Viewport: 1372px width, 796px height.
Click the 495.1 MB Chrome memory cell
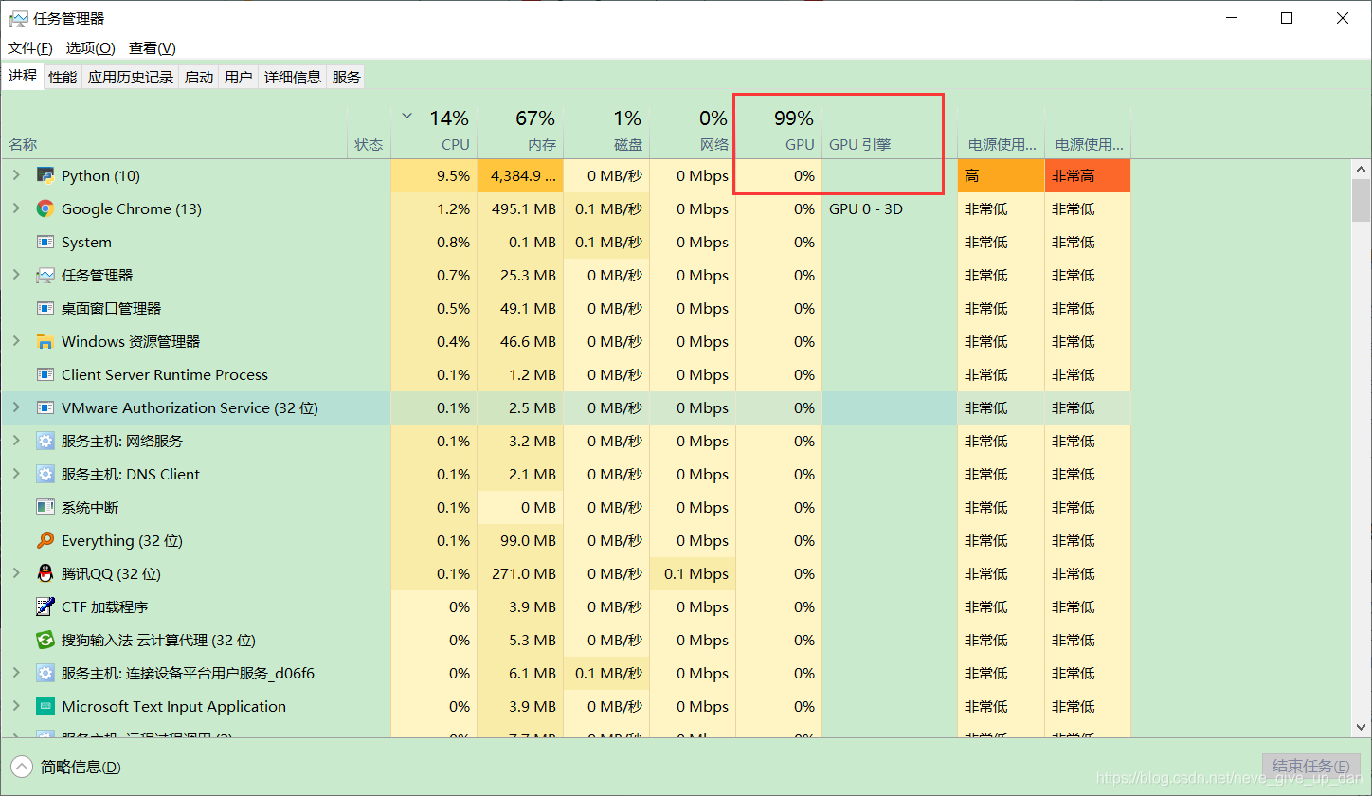click(520, 208)
